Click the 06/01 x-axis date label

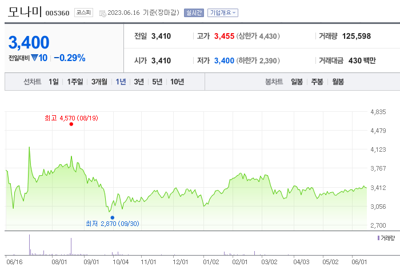point(359,262)
